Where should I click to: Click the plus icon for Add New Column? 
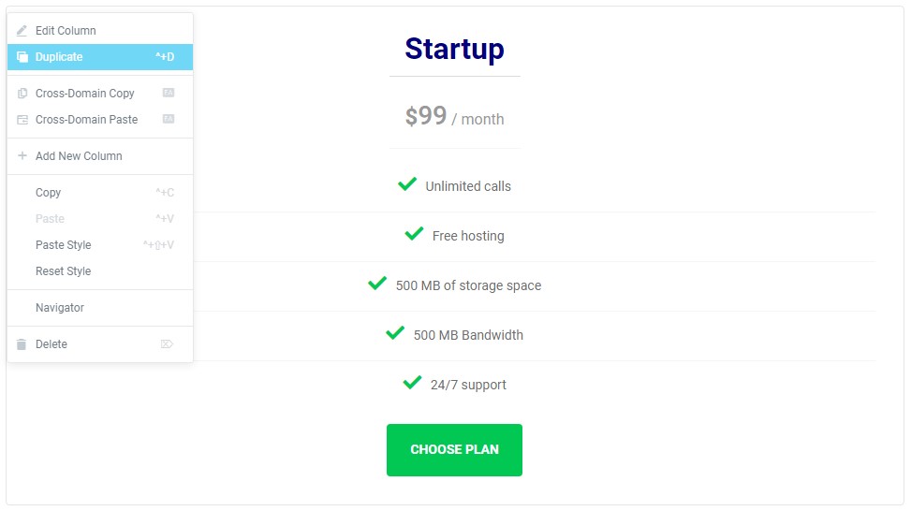click(22, 155)
